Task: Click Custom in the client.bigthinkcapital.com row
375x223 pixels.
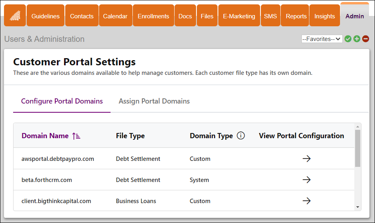Action: coord(200,201)
